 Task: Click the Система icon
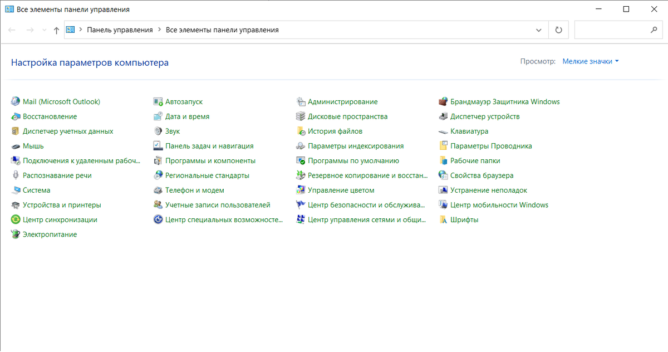pyautogui.click(x=15, y=190)
